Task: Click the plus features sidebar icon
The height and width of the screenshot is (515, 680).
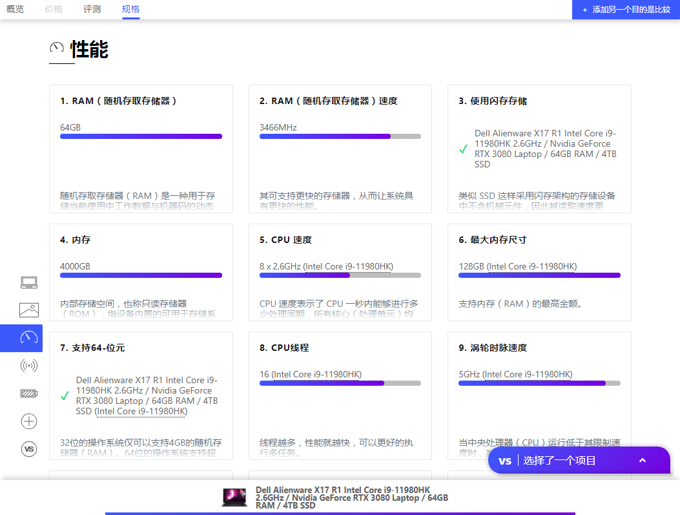Action: [29, 421]
